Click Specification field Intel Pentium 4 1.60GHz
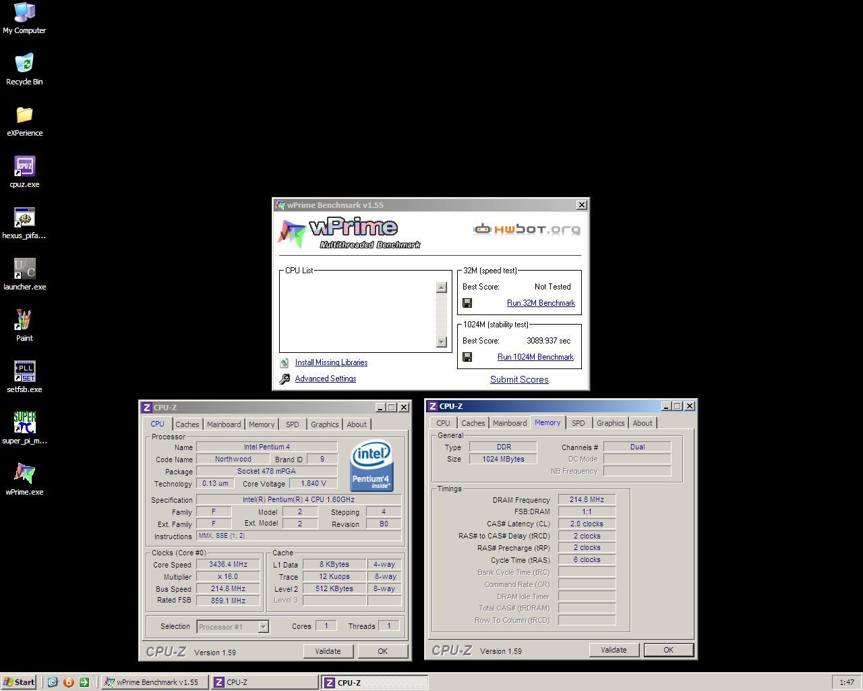Screen dimensions: 863x691 coord(299,499)
